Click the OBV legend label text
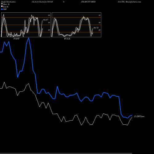 pyautogui.click(x=5, y=9)
